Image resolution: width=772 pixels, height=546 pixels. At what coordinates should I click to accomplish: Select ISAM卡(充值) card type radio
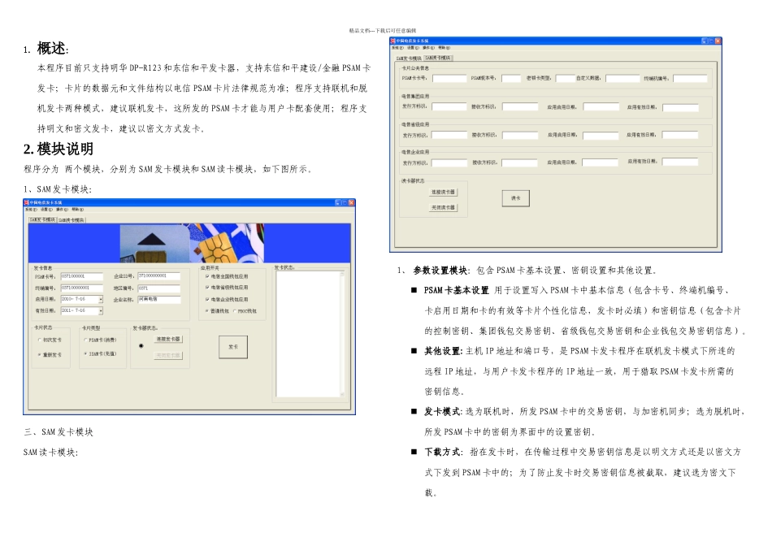[x=85, y=353]
